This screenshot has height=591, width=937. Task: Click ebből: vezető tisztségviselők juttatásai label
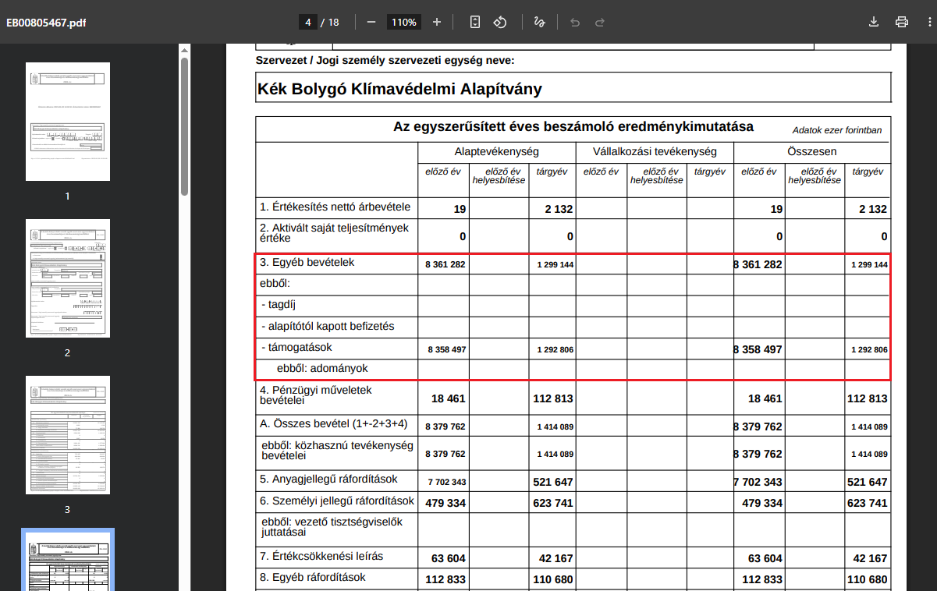tap(332, 528)
